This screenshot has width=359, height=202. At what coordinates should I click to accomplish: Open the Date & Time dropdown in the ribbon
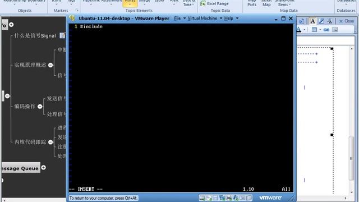(188, 3)
